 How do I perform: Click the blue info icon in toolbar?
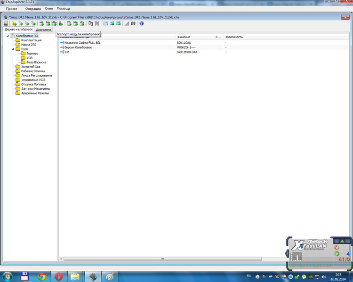click(142, 23)
